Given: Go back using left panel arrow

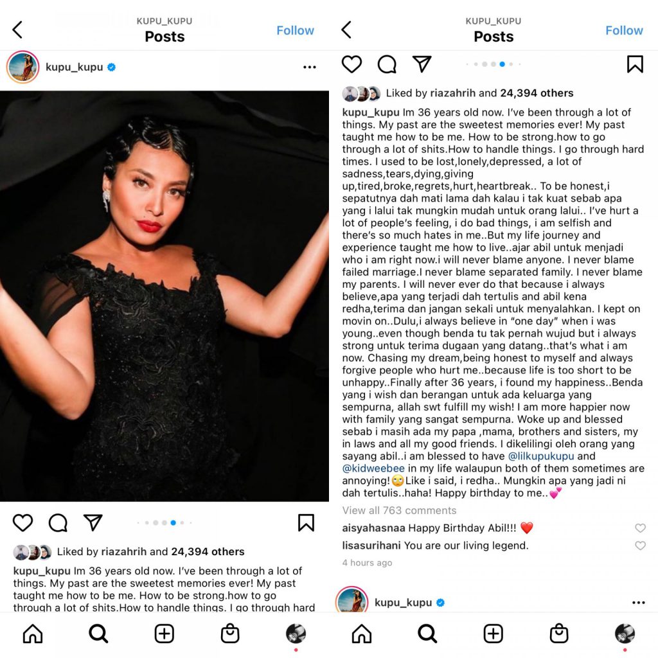Looking at the screenshot, I should coord(17,30).
